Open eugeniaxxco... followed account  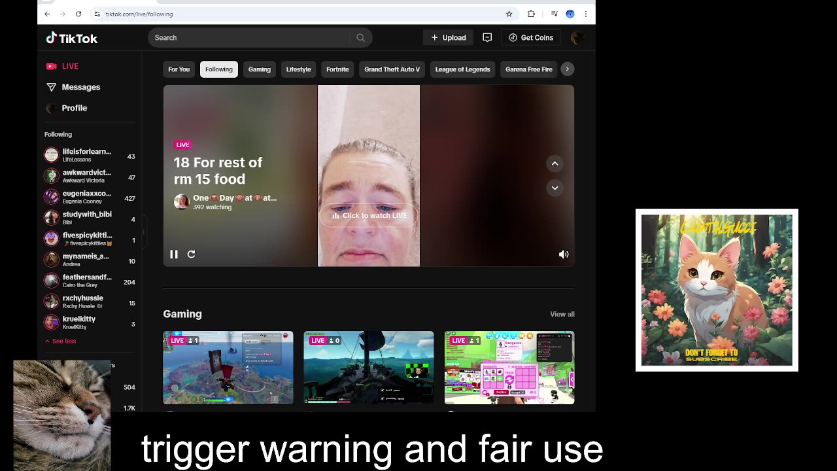pyautogui.click(x=90, y=197)
